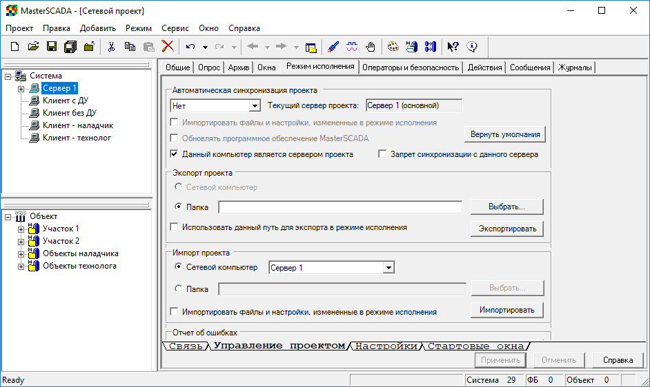Click the greyed Back arrow in the toolbar
The image size is (650, 387).
253,46
